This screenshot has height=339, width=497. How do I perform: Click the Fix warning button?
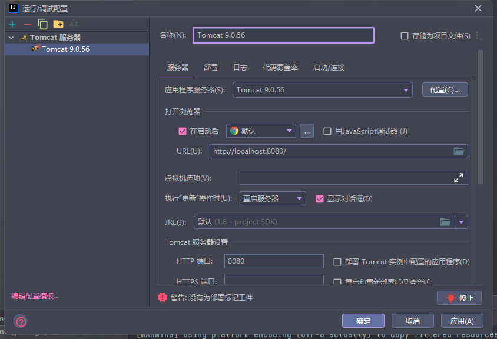(x=459, y=298)
